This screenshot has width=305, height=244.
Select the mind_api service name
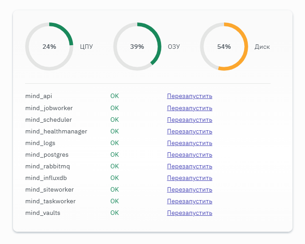39,96
